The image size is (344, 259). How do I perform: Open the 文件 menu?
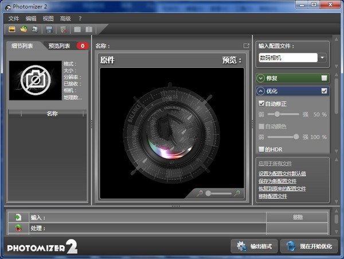pos(14,19)
